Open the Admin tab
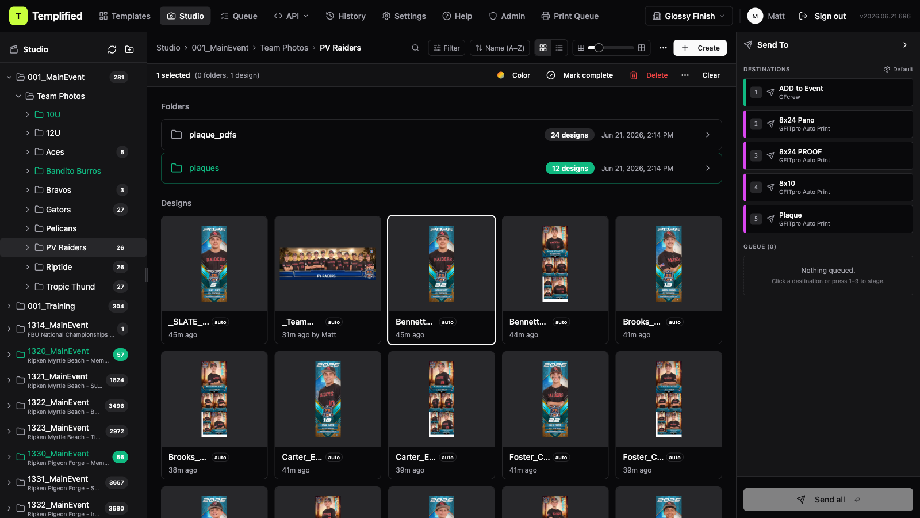This screenshot has width=920, height=518. pyautogui.click(x=507, y=16)
